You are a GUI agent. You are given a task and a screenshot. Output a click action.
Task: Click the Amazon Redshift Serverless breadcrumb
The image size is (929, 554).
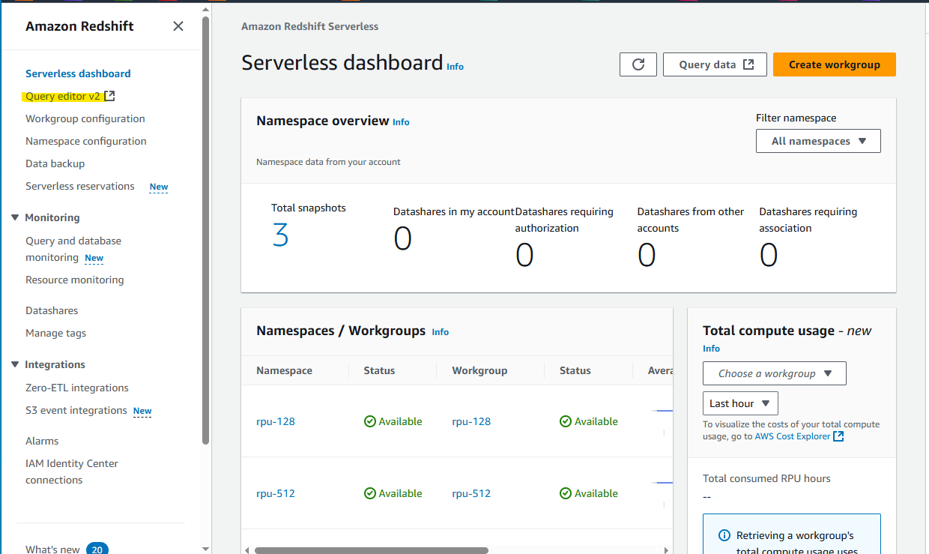click(309, 26)
